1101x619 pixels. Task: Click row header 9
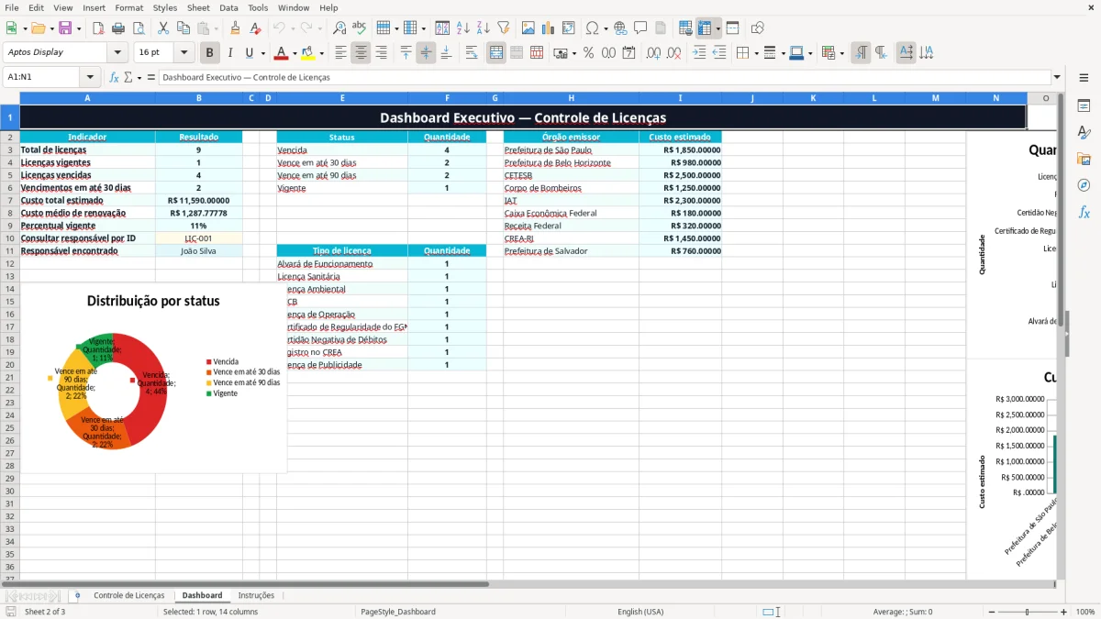pos(9,226)
